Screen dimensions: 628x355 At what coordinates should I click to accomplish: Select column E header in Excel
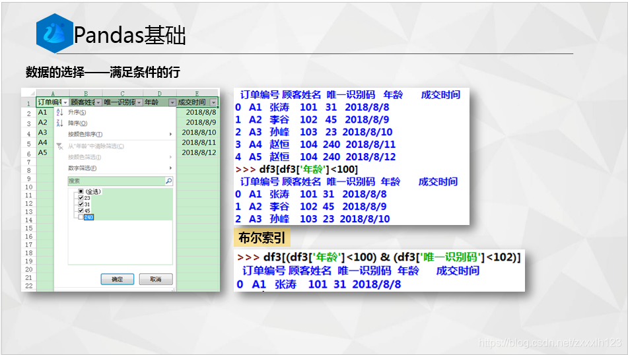(x=197, y=93)
